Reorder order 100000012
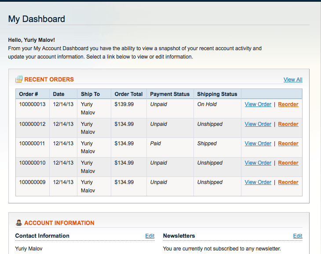This screenshot has width=321, height=254. click(x=288, y=124)
